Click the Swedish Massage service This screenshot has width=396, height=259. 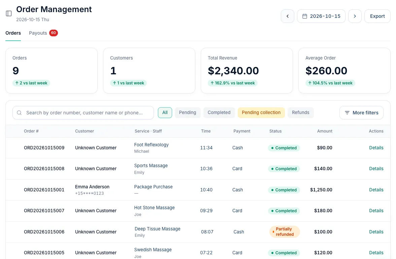coord(153,250)
